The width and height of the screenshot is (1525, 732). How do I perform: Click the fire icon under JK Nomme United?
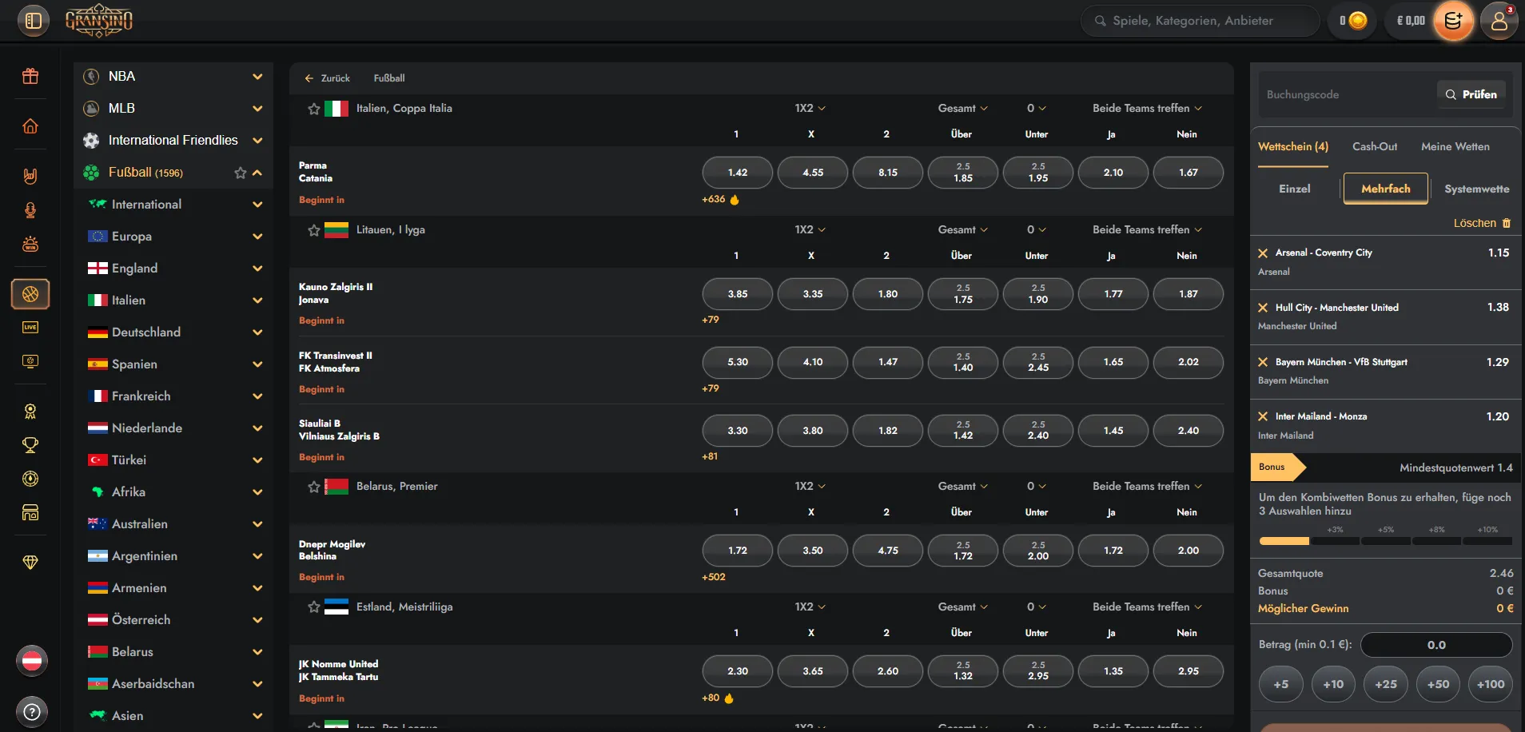coord(729,698)
